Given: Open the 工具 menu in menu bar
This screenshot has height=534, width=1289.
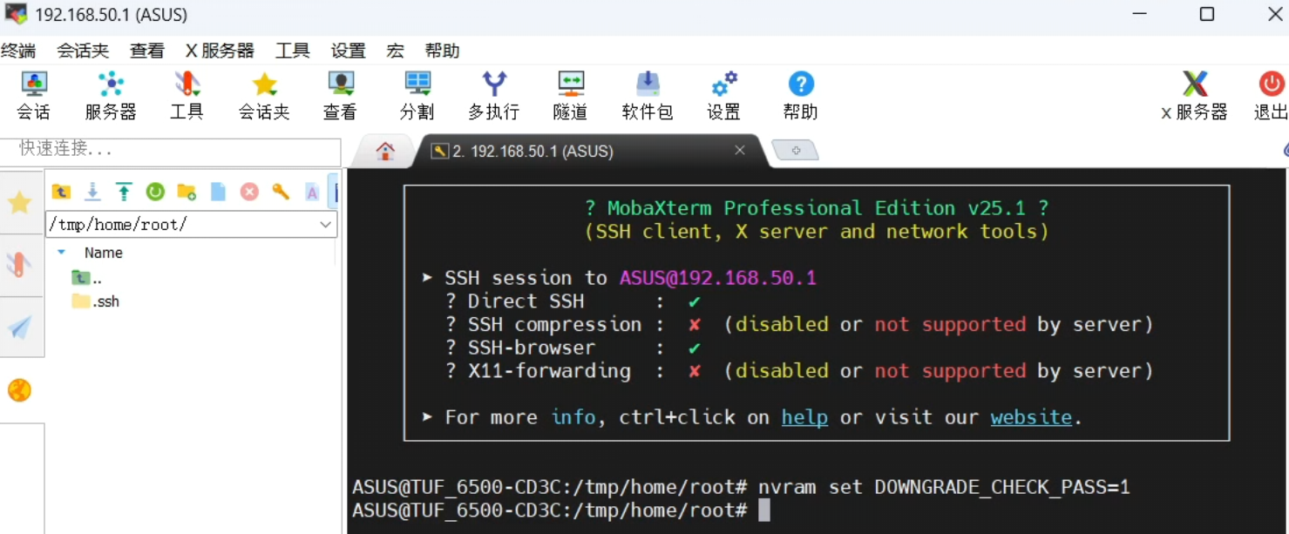Looking at the screenshot, I should point(293,51).
